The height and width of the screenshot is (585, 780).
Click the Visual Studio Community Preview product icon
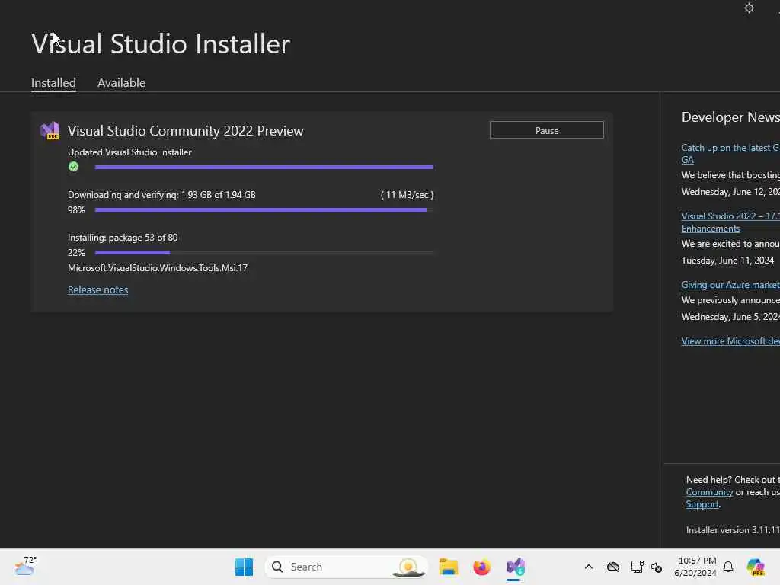tap(50, 130)
